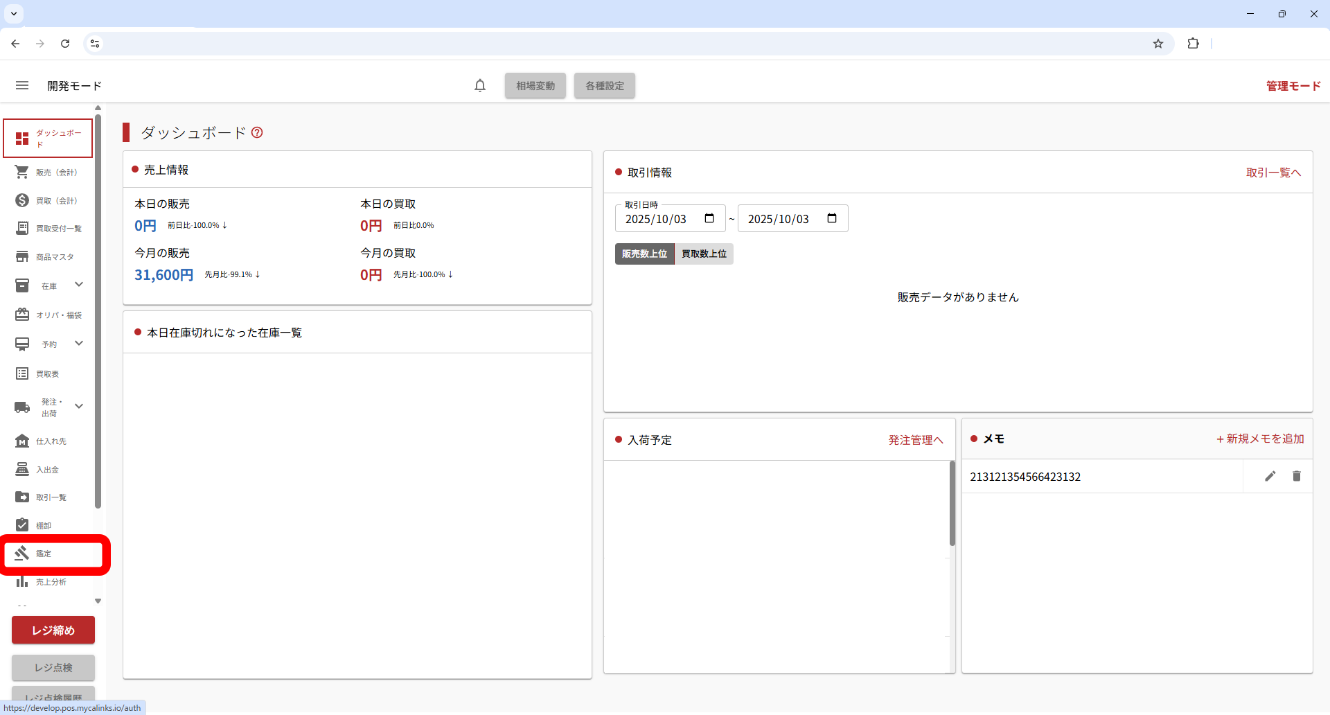Open the browser extensions puzzle icon

tap(1193, 44)
